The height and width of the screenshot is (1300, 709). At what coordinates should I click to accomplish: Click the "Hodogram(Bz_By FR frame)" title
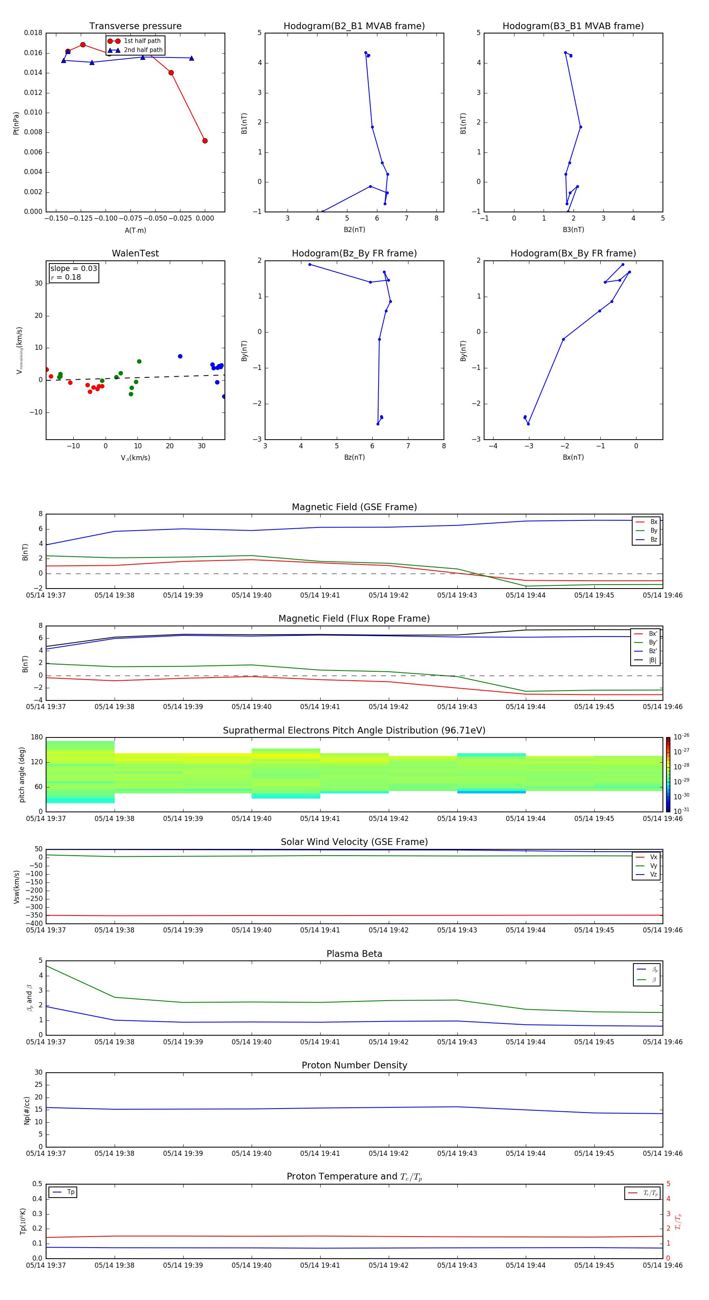[354, 253]
